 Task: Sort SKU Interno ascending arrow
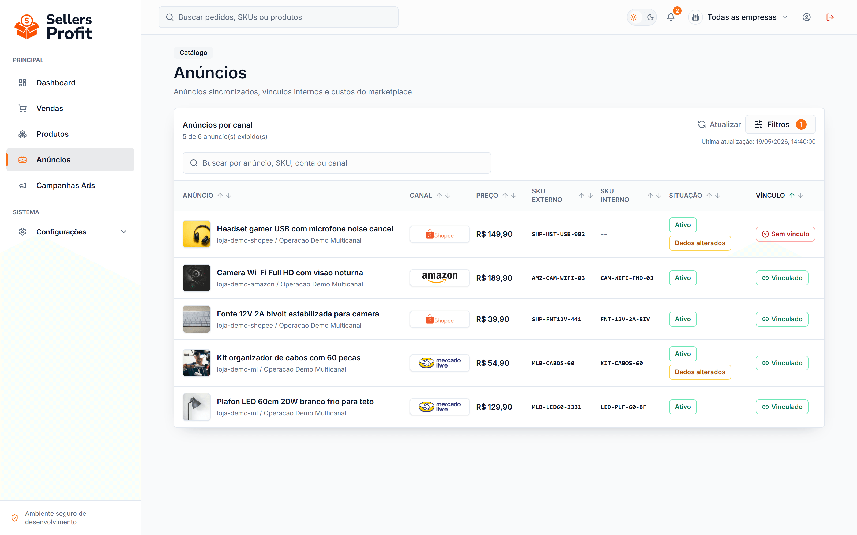pos(650,195)
